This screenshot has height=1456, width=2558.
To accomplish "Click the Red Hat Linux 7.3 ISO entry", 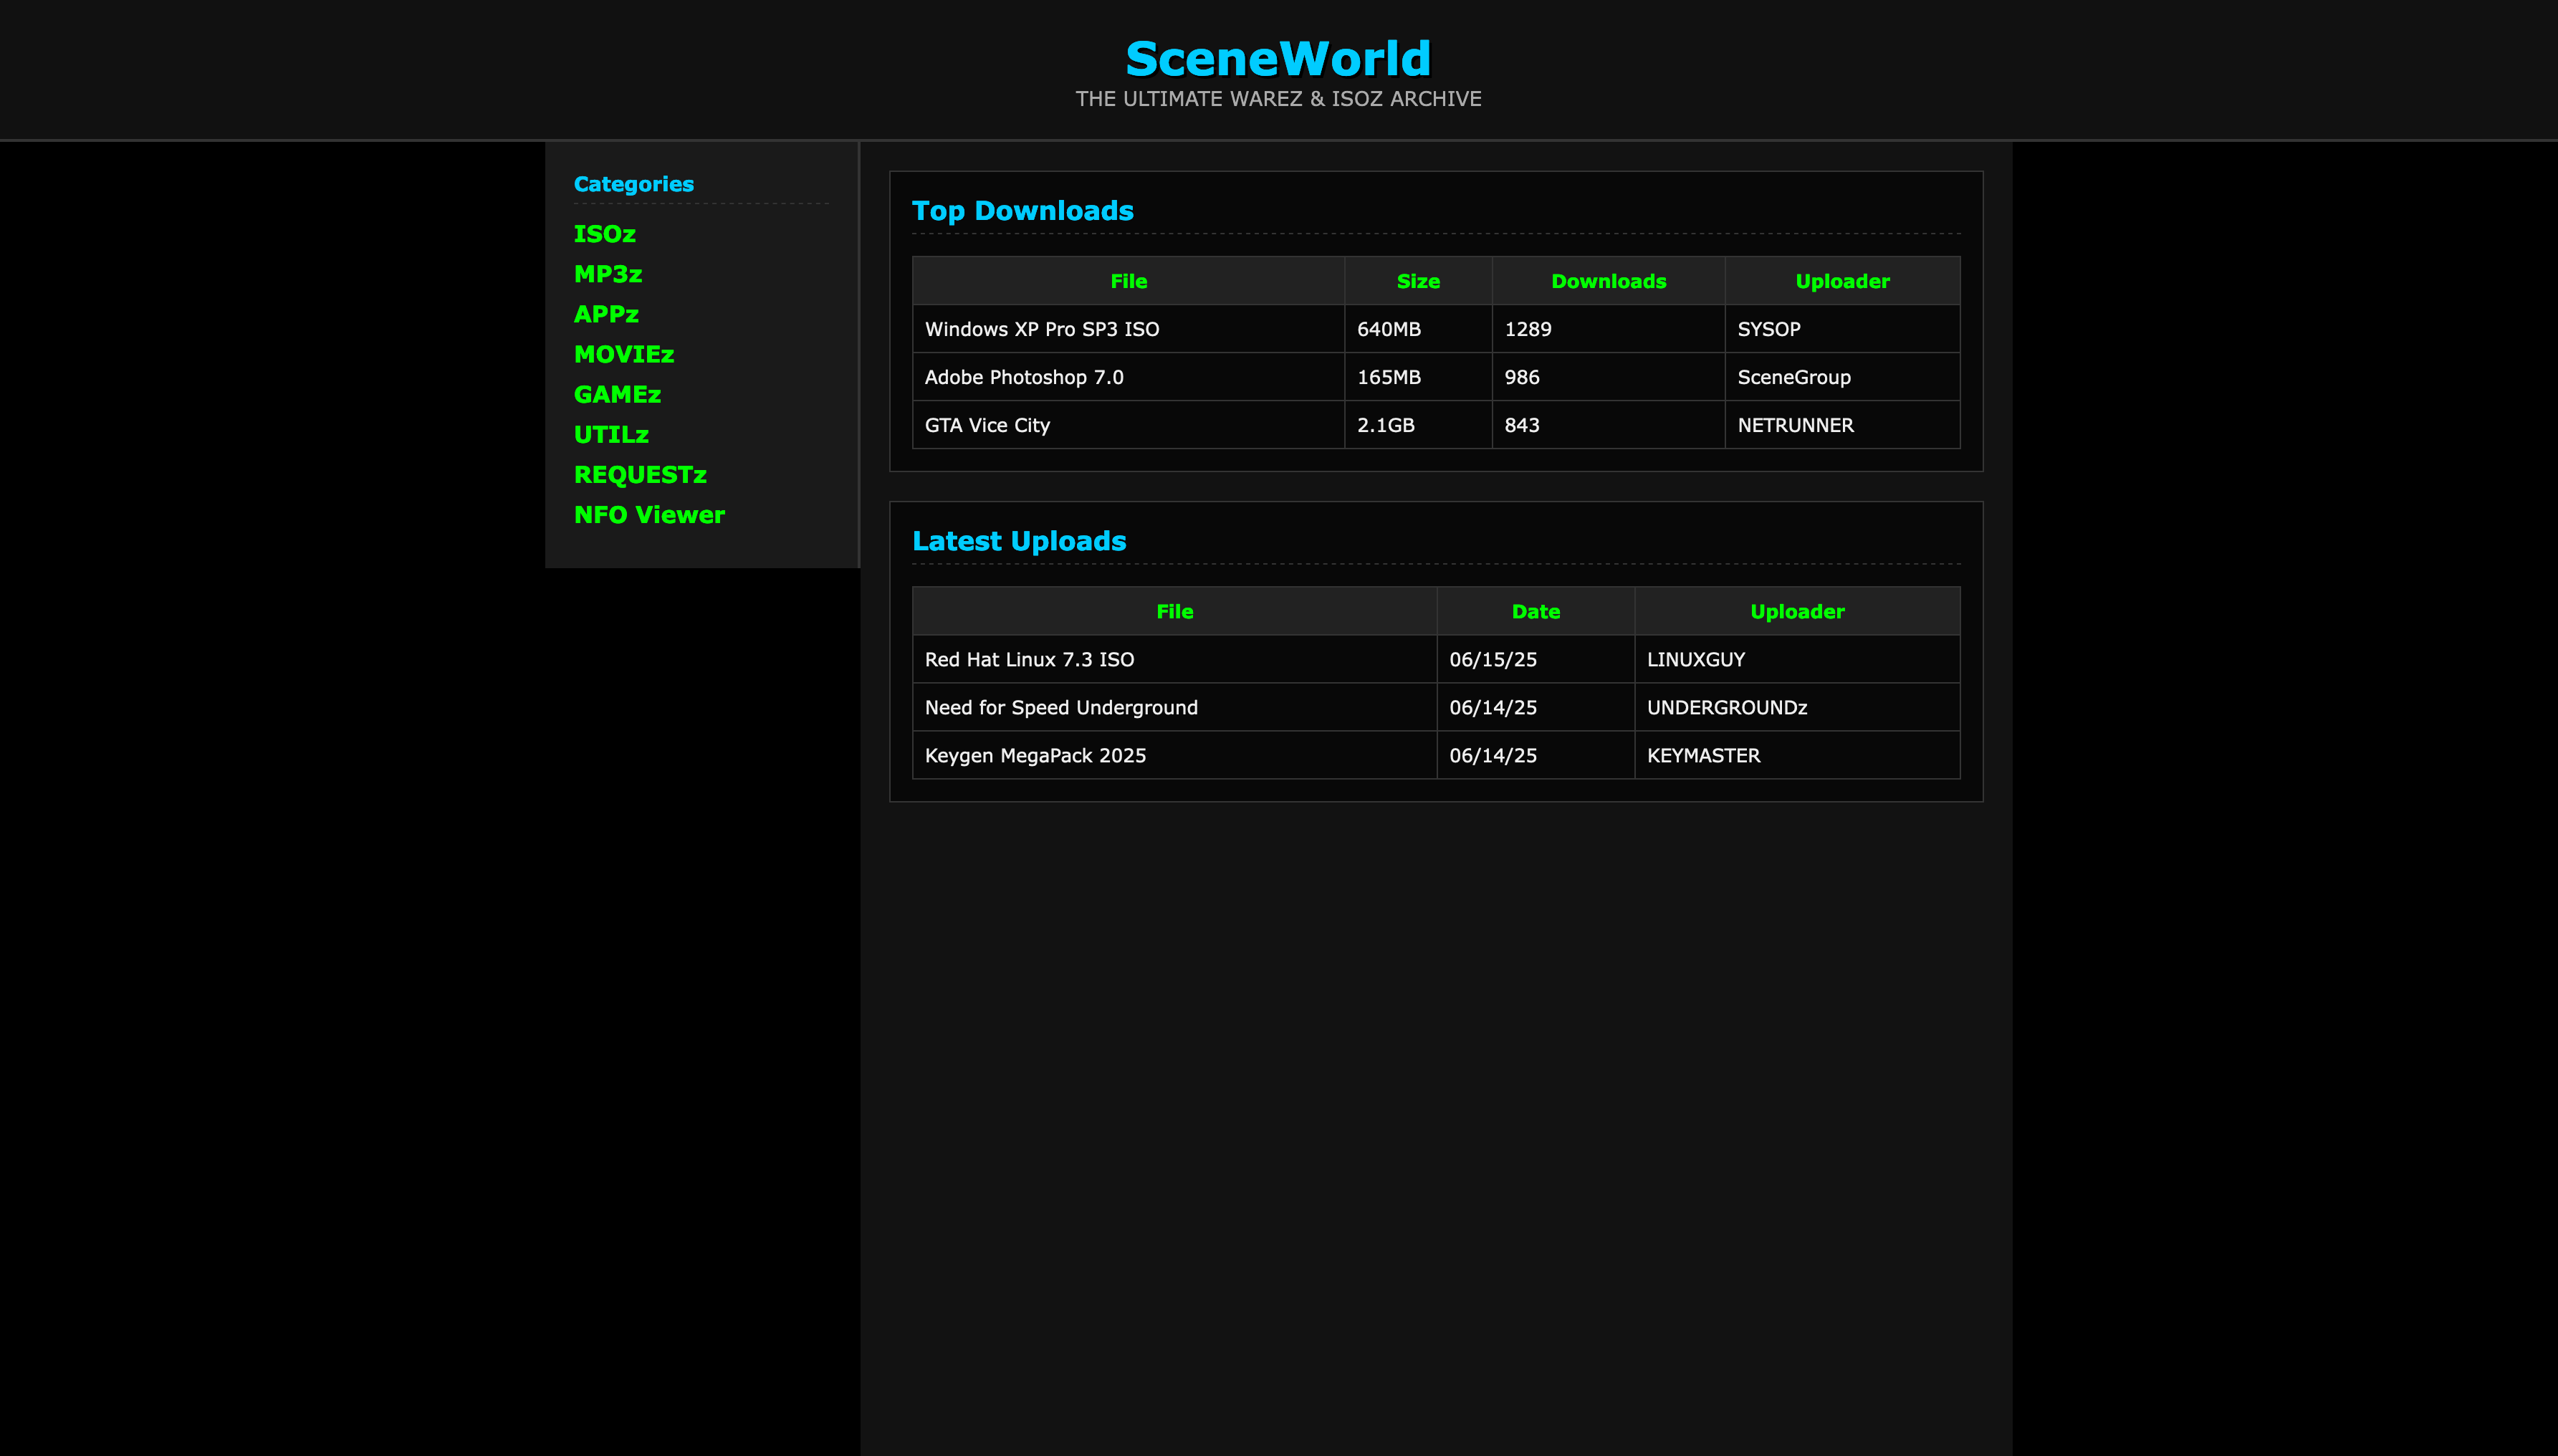I will click(1029, 659).
